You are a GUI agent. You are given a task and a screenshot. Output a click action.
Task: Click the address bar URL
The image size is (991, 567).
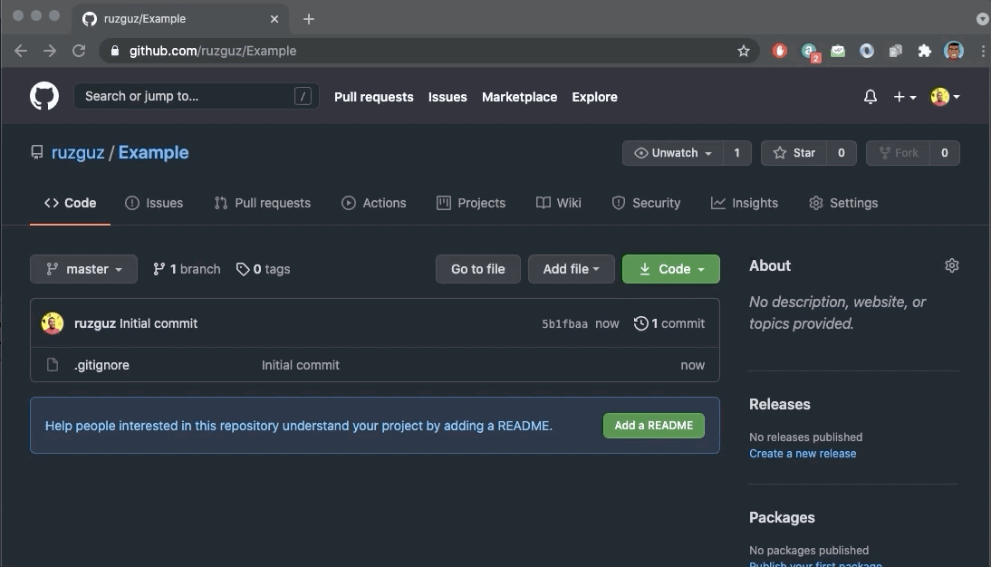pos(212,51)
